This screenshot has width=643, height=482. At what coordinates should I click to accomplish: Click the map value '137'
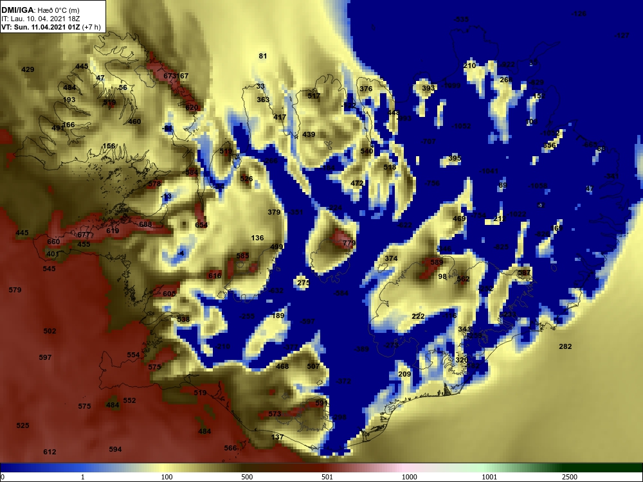tap(278, 437)
